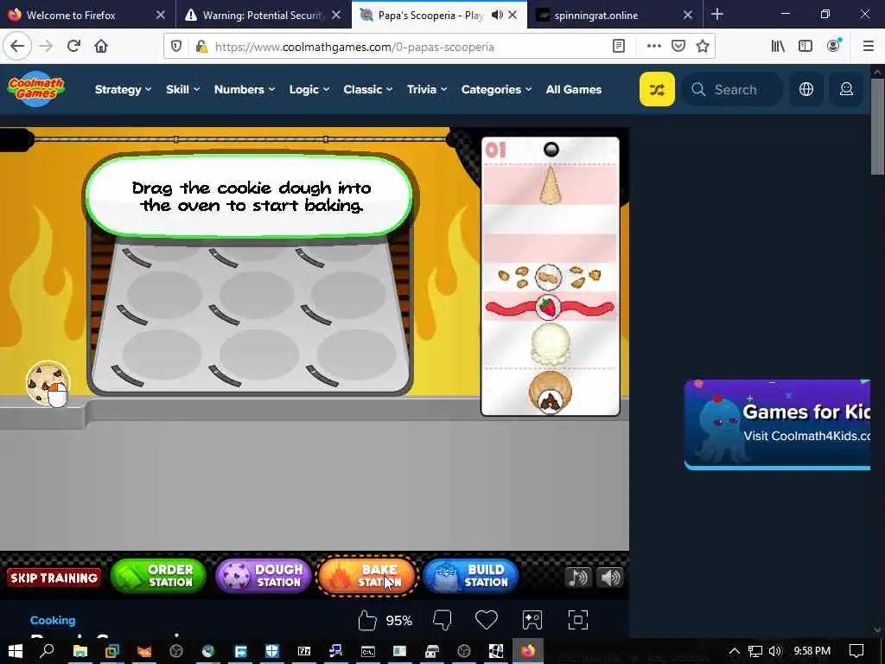
Task: Expand the Trivia menu
Action: [x=427, y=89]
